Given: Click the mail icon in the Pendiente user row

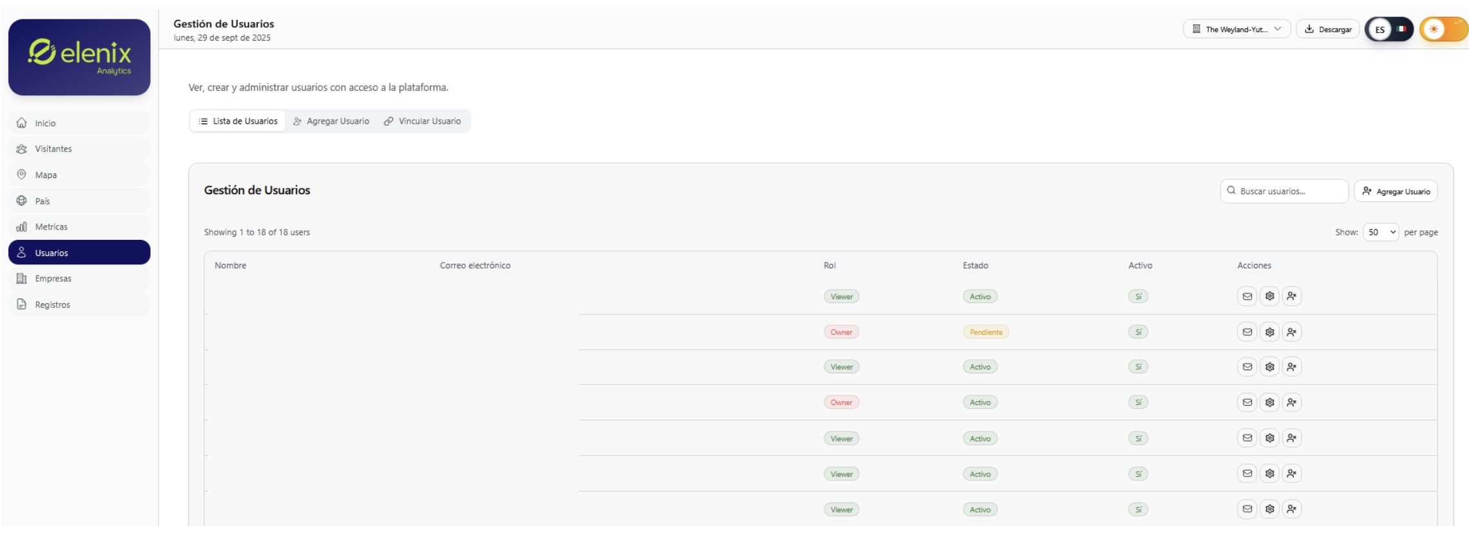Looking at the screenshot, I should 1247,332.
